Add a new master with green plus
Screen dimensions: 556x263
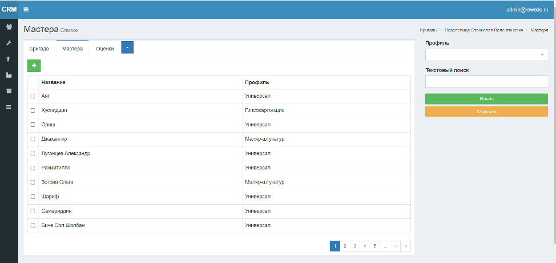(x=34, y=66)
